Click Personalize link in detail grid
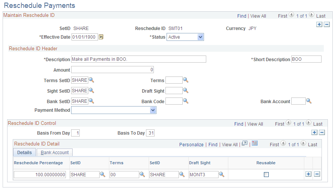This screenshot has width=335, height=189. click(x=191, y=145)
